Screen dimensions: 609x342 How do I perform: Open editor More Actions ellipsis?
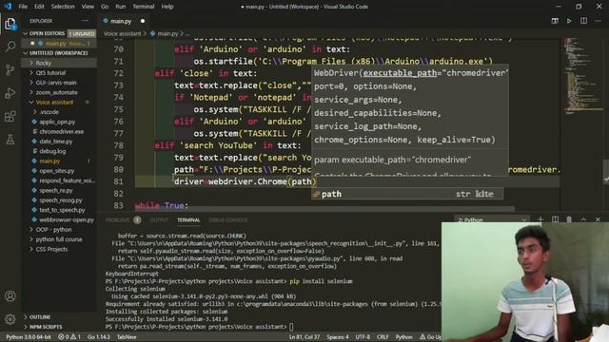coord(598,21)
